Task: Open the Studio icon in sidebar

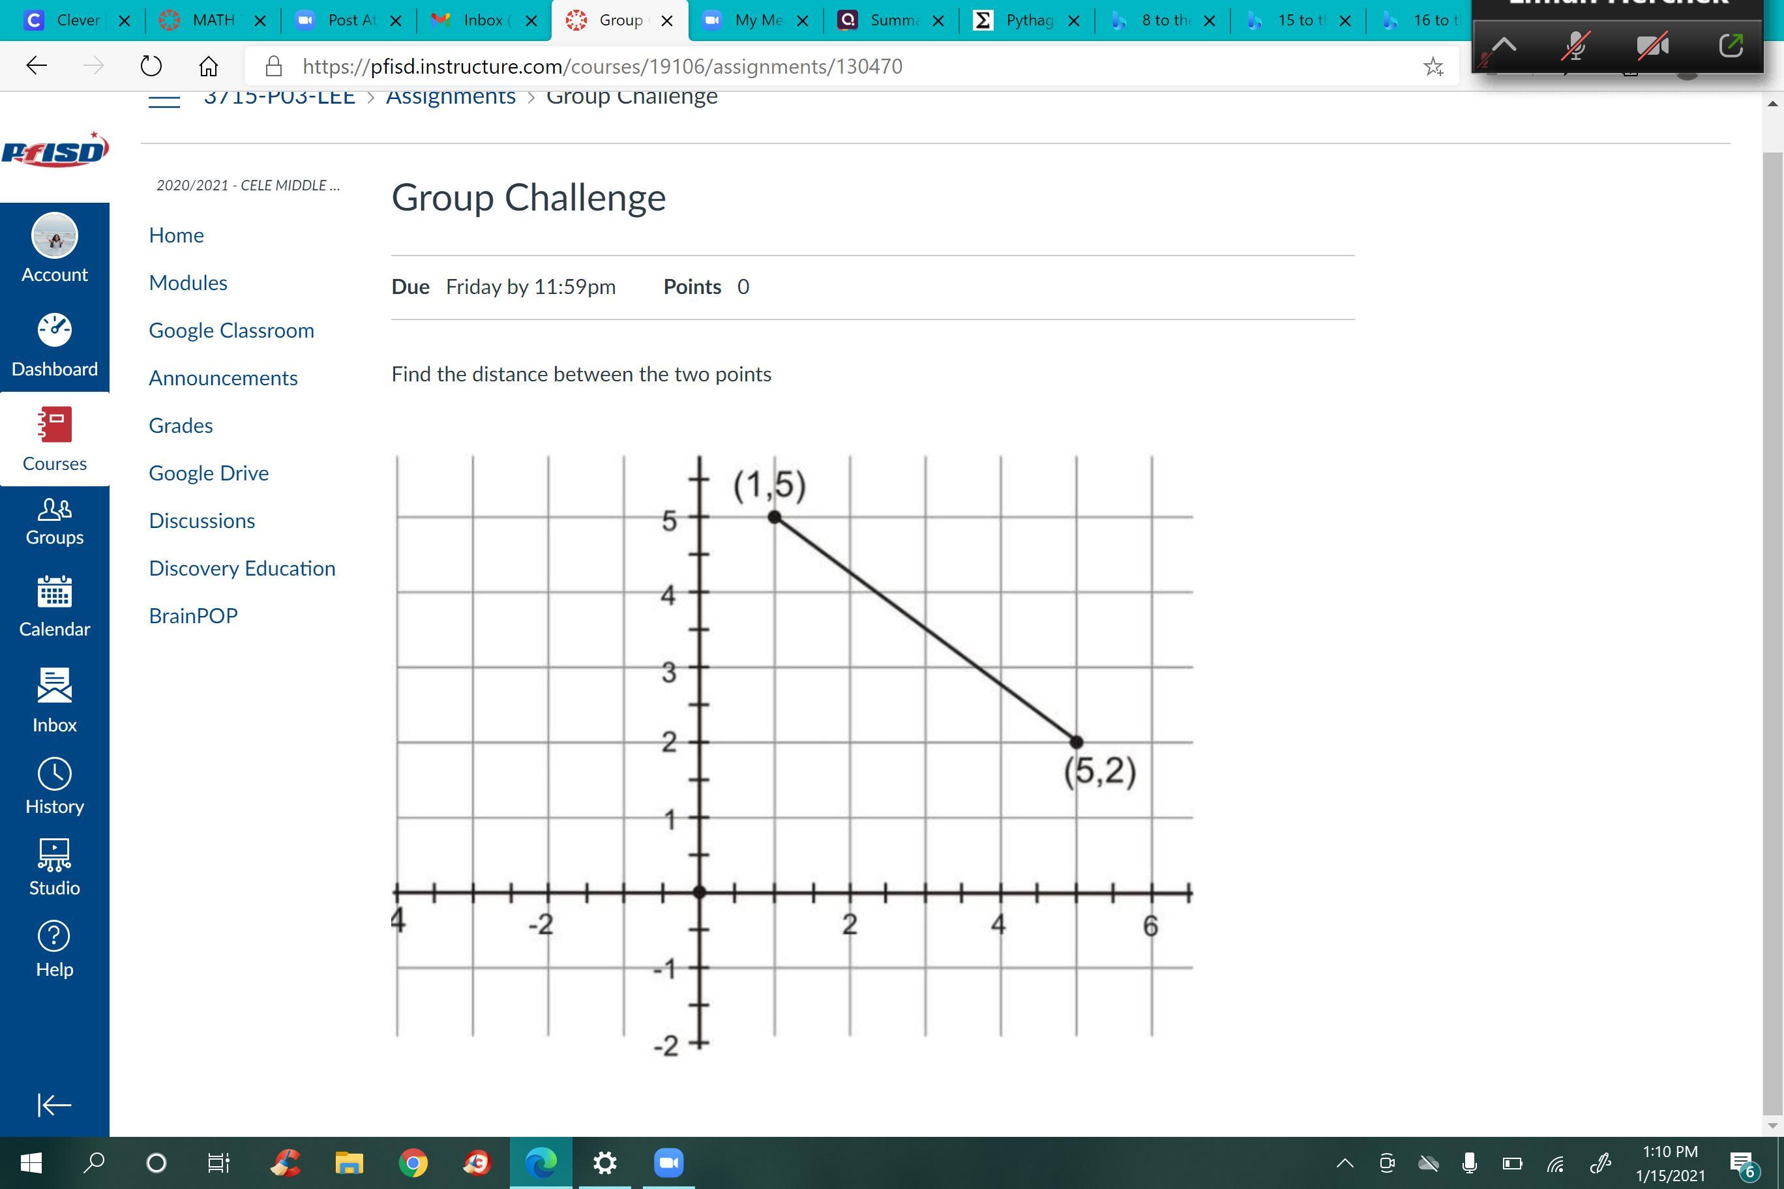Action: pos(55,855)
